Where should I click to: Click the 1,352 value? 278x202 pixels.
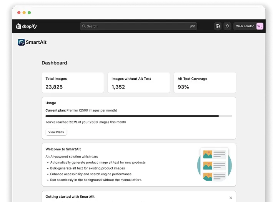118,87
